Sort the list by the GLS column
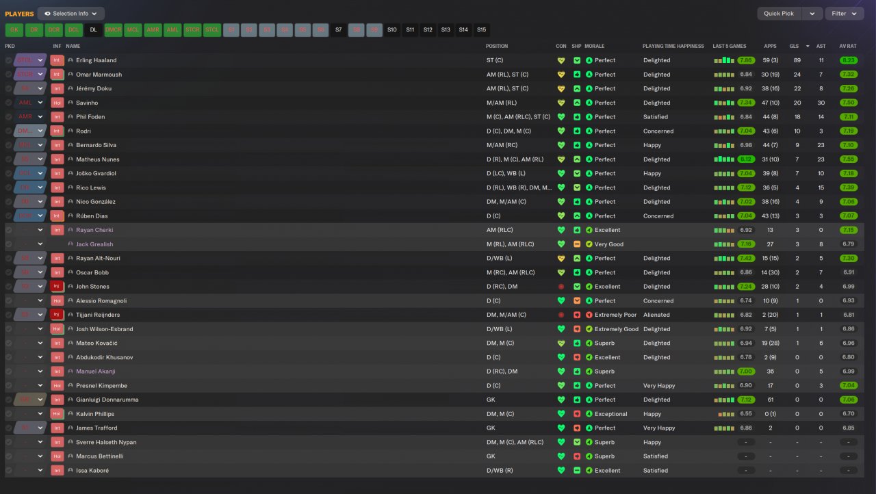This screenshot has width=876, height=494. 794,47
